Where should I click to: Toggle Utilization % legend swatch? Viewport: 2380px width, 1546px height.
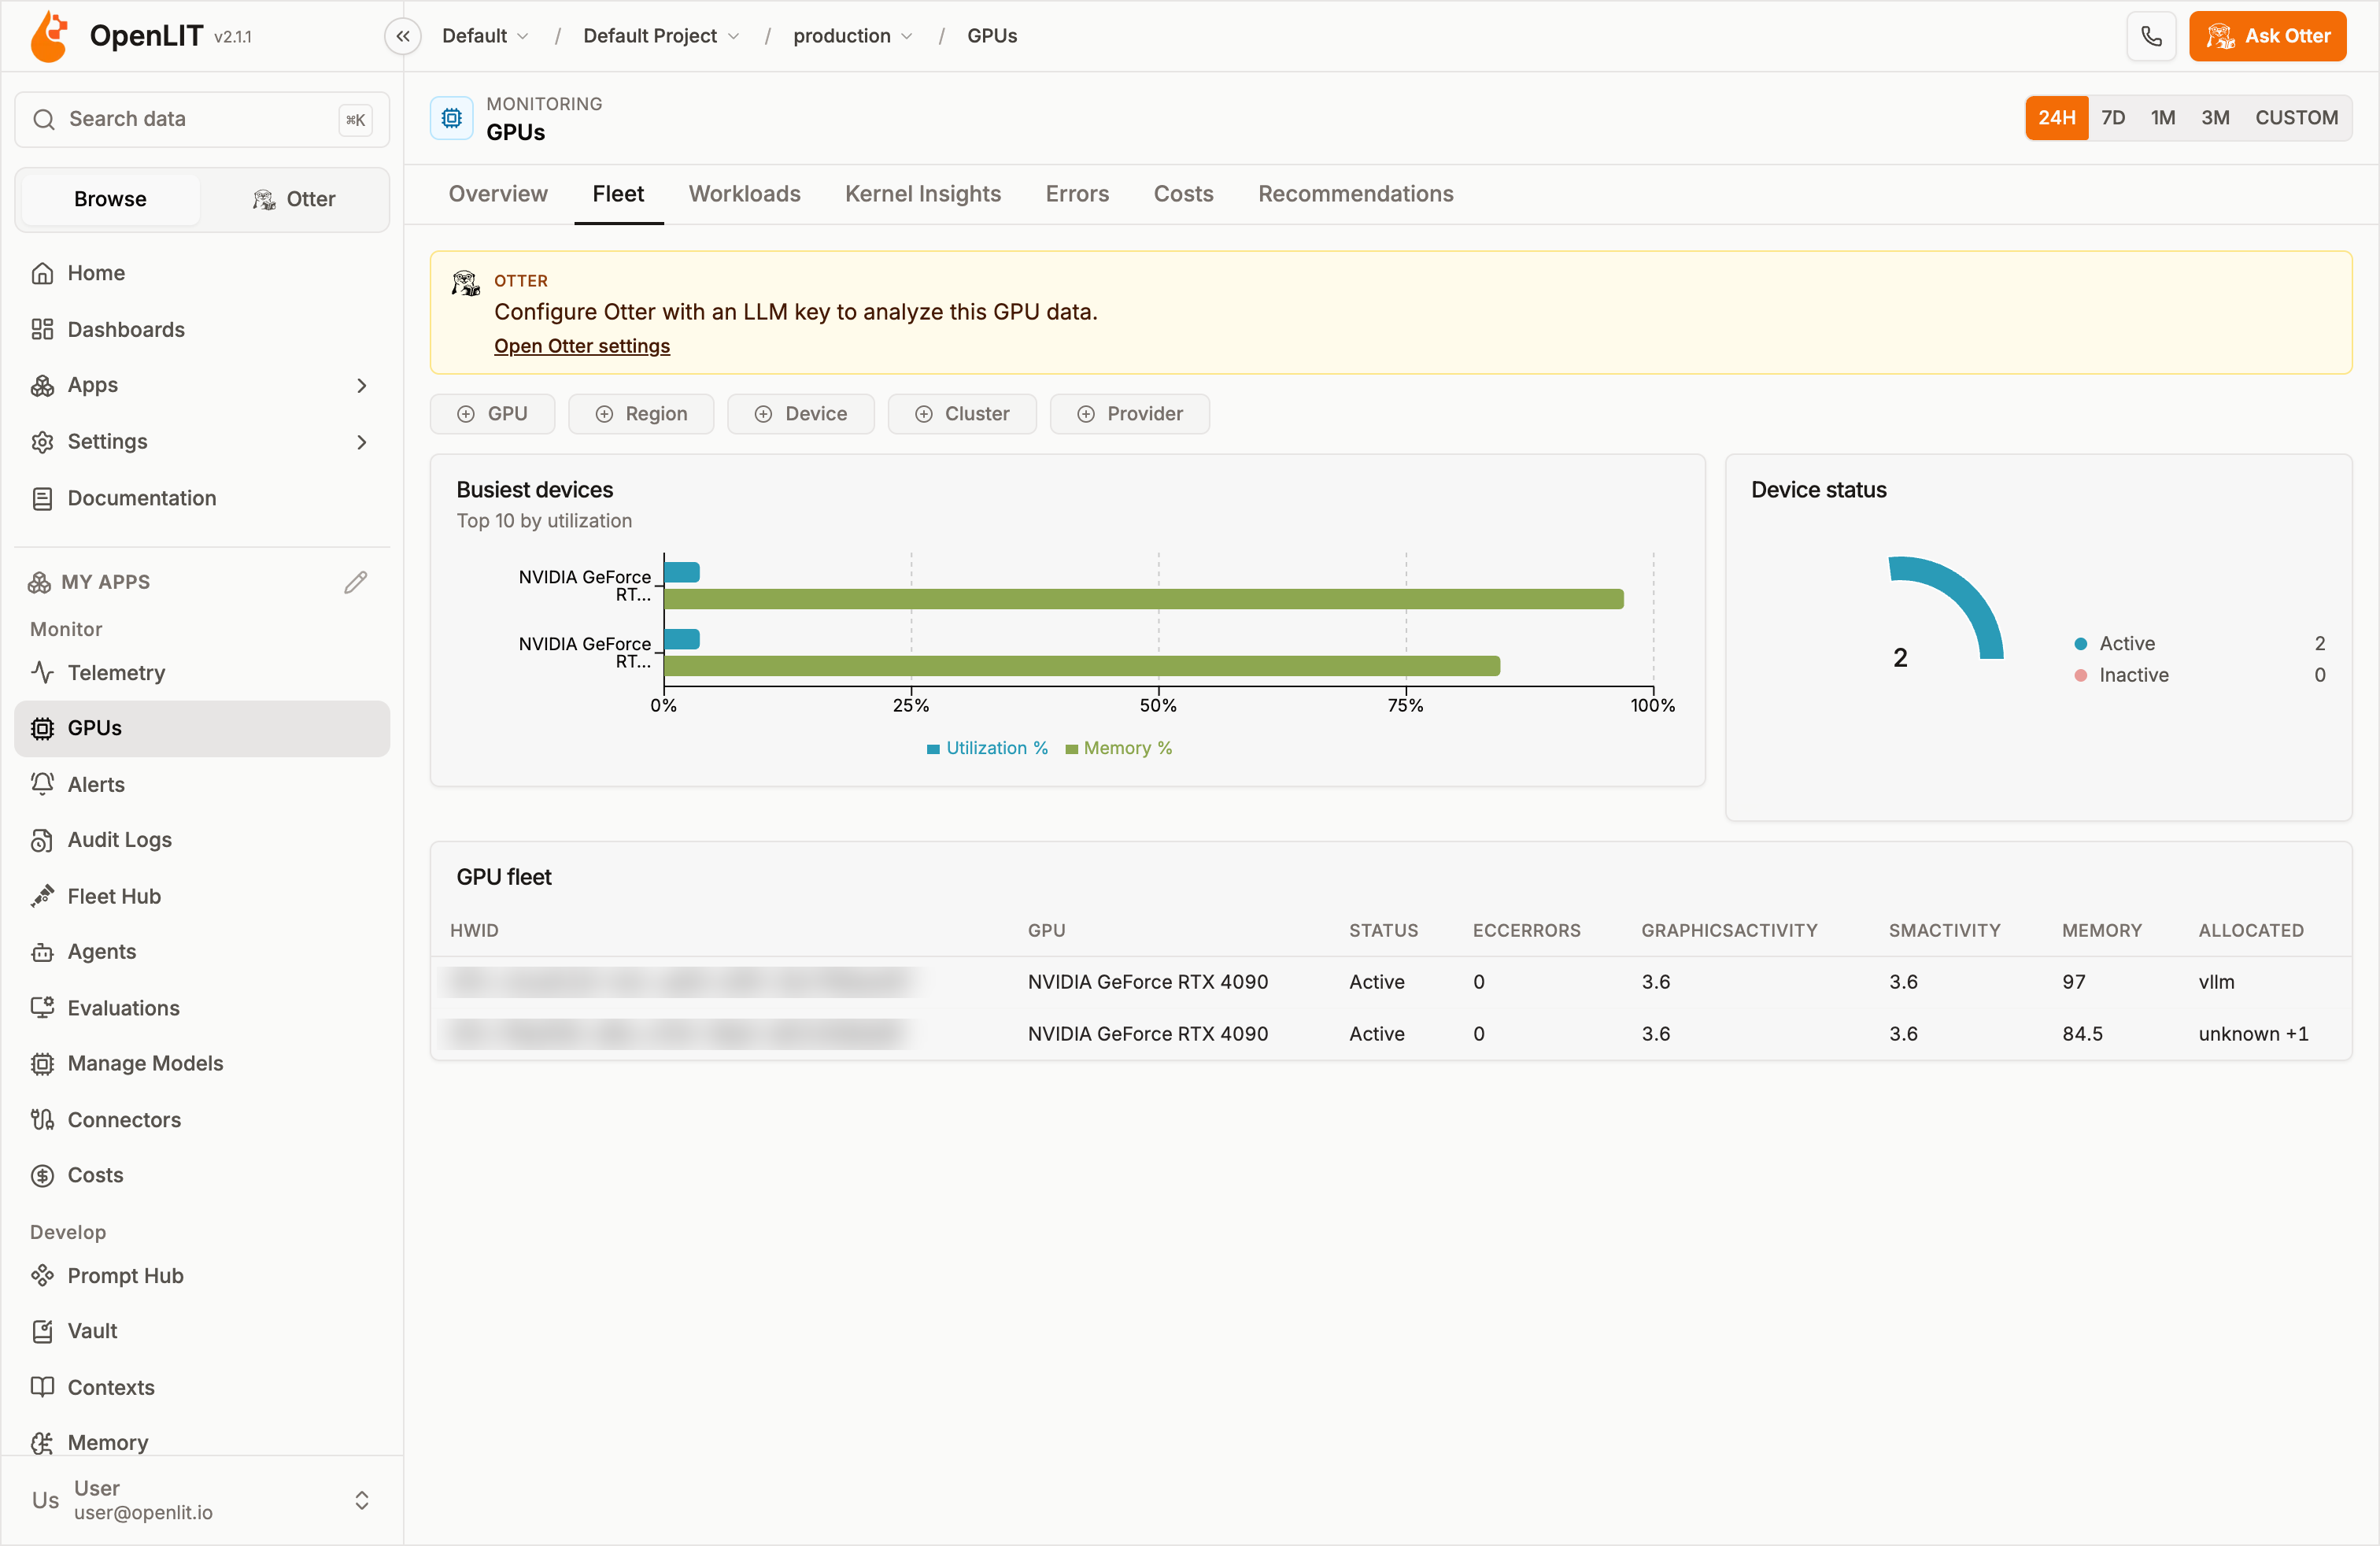[933, 749]
